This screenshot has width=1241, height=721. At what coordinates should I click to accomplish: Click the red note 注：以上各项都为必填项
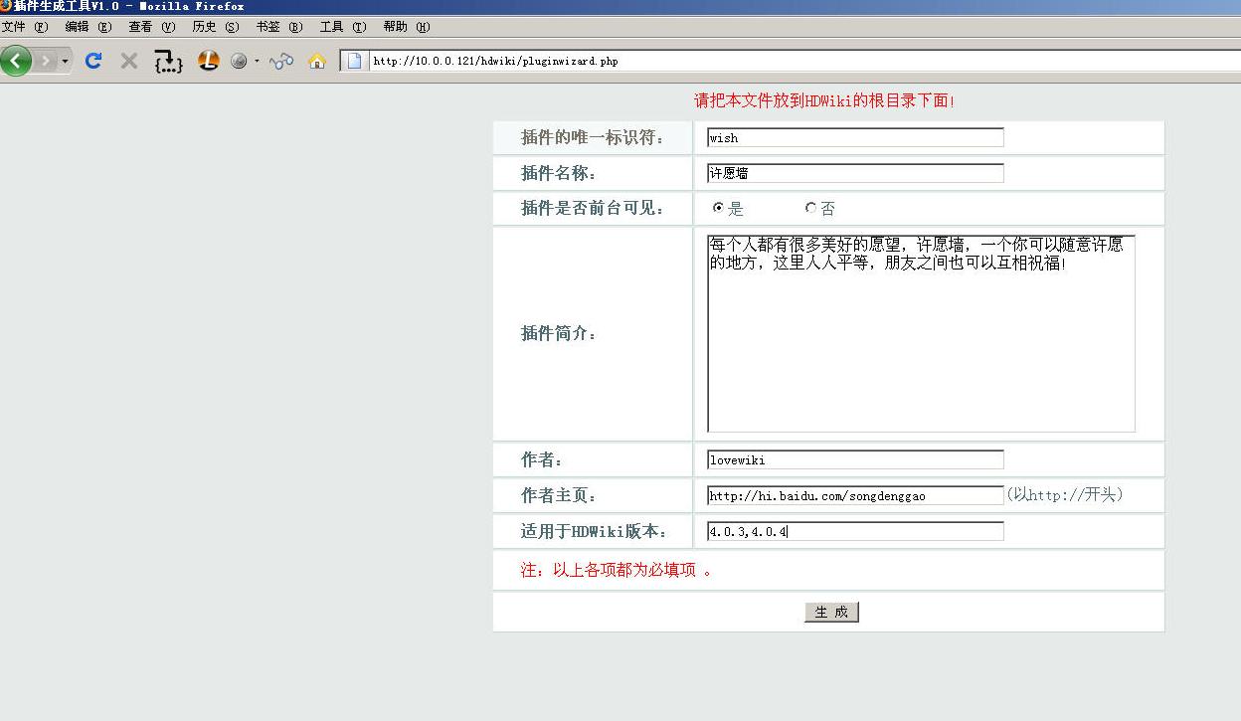617,570
